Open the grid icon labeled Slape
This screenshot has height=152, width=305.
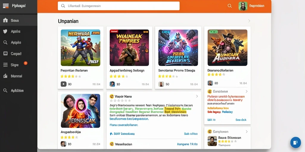click(5, 65)
